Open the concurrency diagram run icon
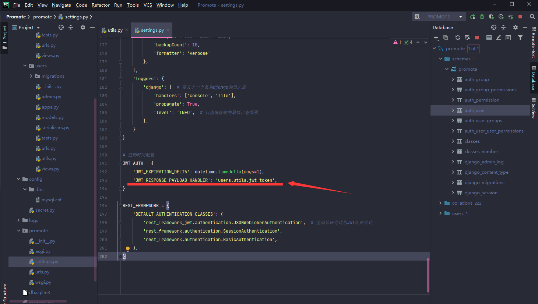This screenshot has width=538, height=304. tap(511, 17)
